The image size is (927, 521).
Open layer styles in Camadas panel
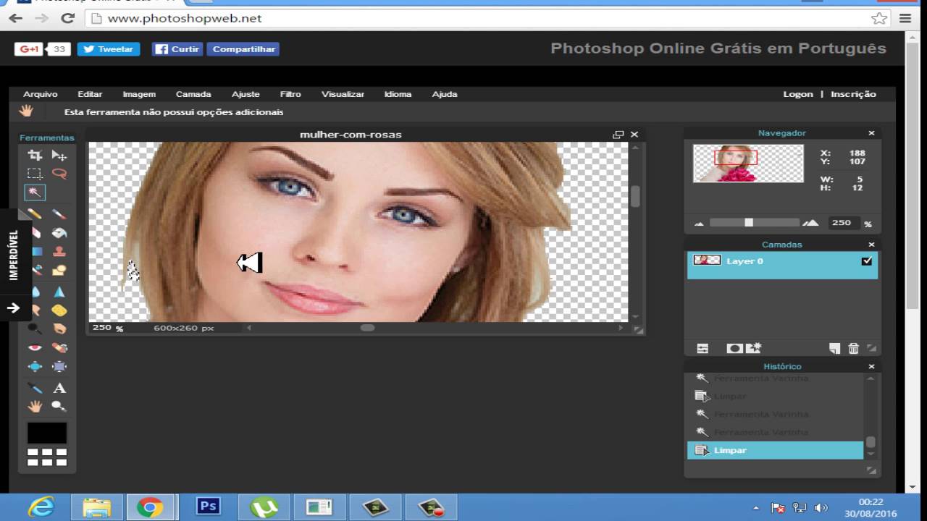(x=753, y=348)
